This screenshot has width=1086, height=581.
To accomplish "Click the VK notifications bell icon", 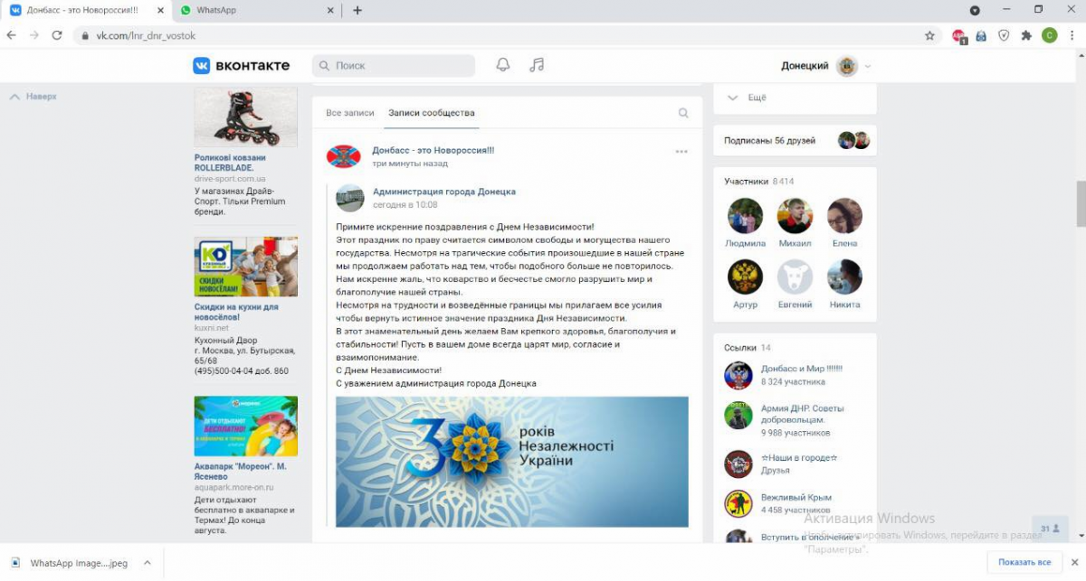I will (503, 65).
